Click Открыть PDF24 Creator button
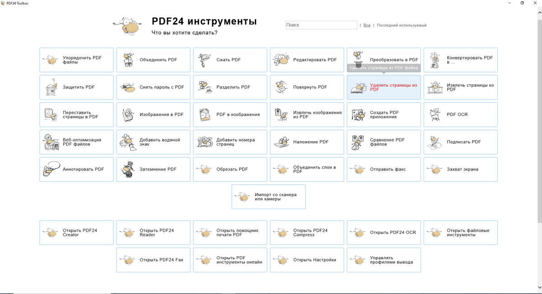The width and height of the screenshot is (542, 294). 76,233
